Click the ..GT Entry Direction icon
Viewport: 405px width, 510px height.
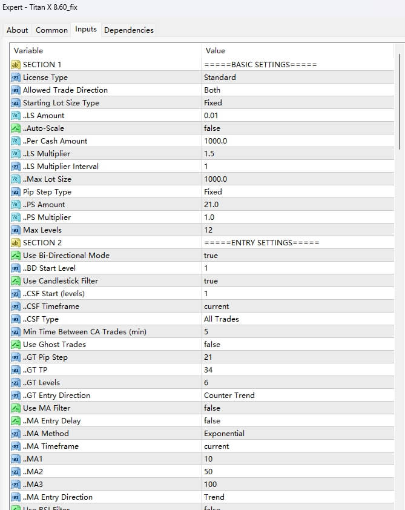pyautogui.click(x=15, y=395)
